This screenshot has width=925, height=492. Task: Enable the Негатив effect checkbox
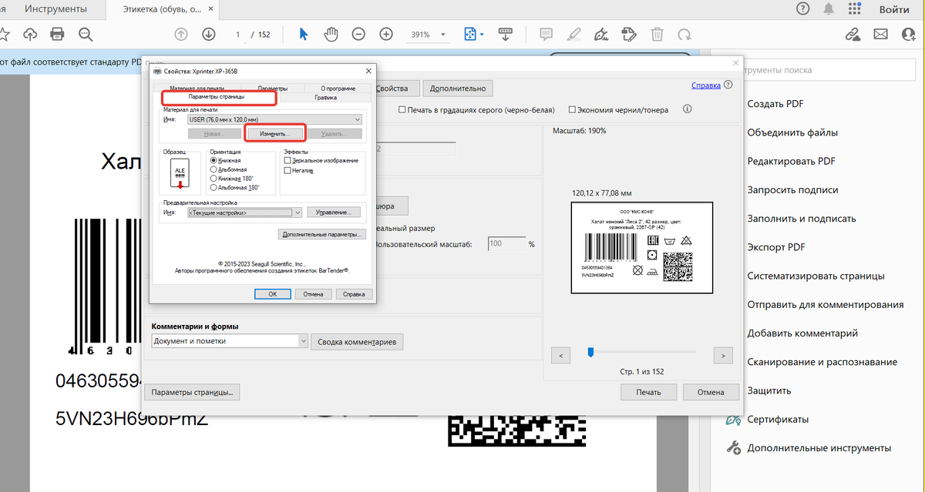click(x=288, y=170)
